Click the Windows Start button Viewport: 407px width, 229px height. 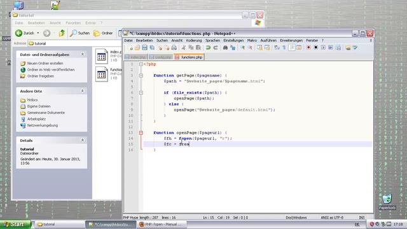[15, 225]
